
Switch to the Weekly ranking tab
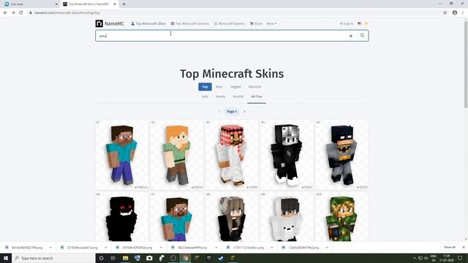tap(221, 96)
